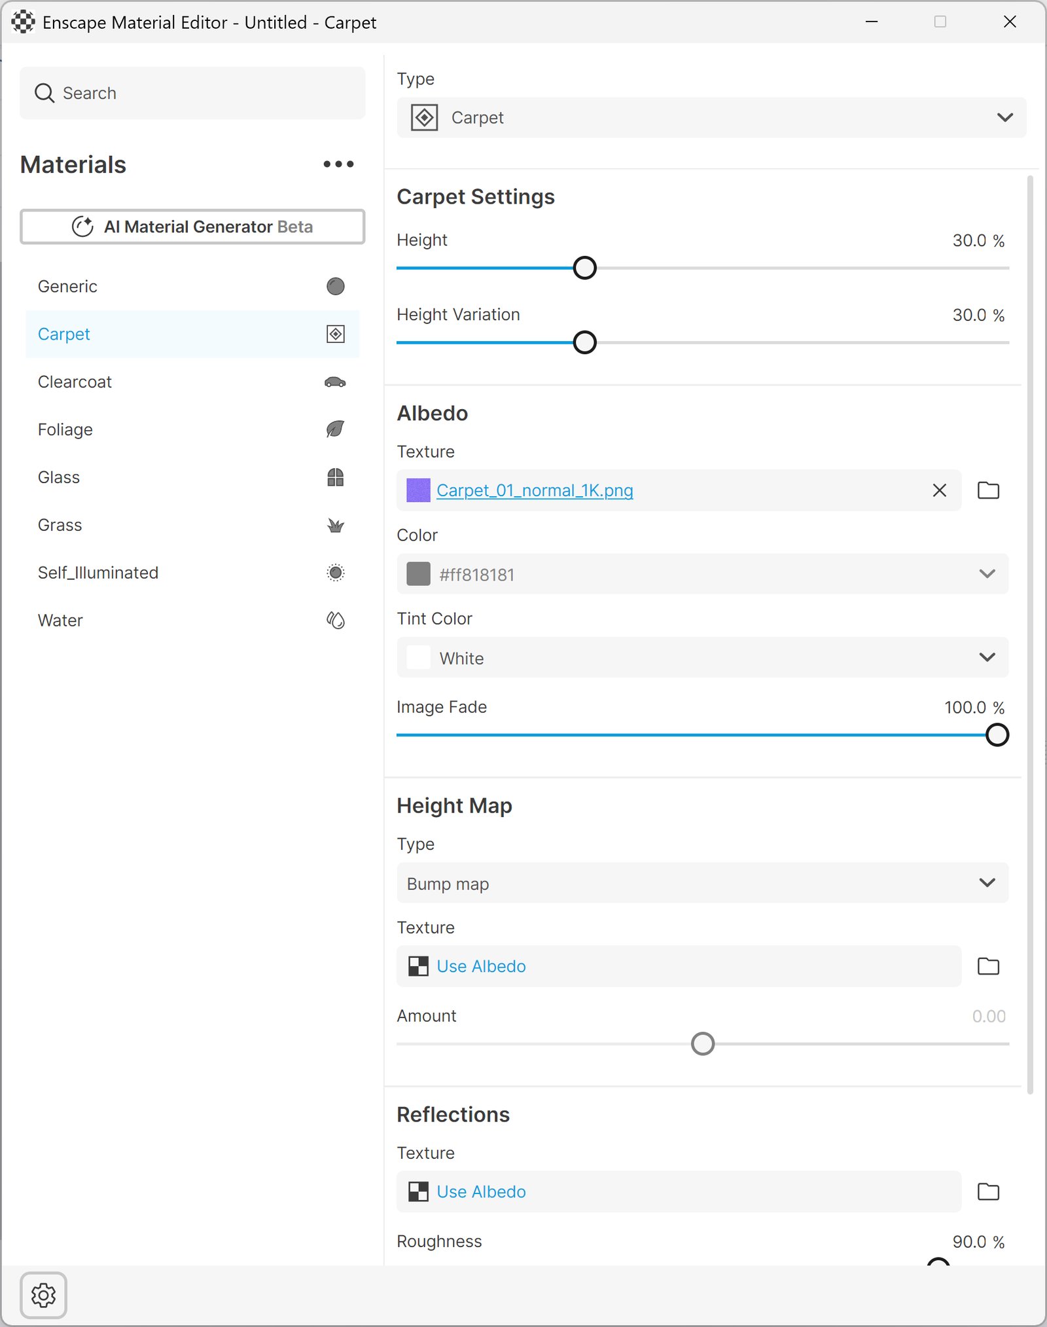Click Use Albedo in Height Map texture
This screenshot has height=1327, width=1047.
click(481, 966)
